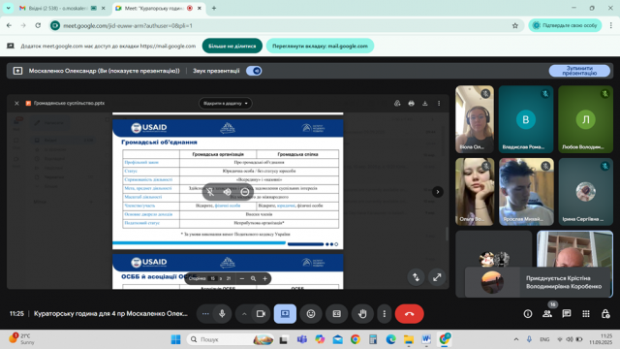This screenshot has width=620, height=349.
Task: Open the raise hand control
Action: (x=362, y=314)
